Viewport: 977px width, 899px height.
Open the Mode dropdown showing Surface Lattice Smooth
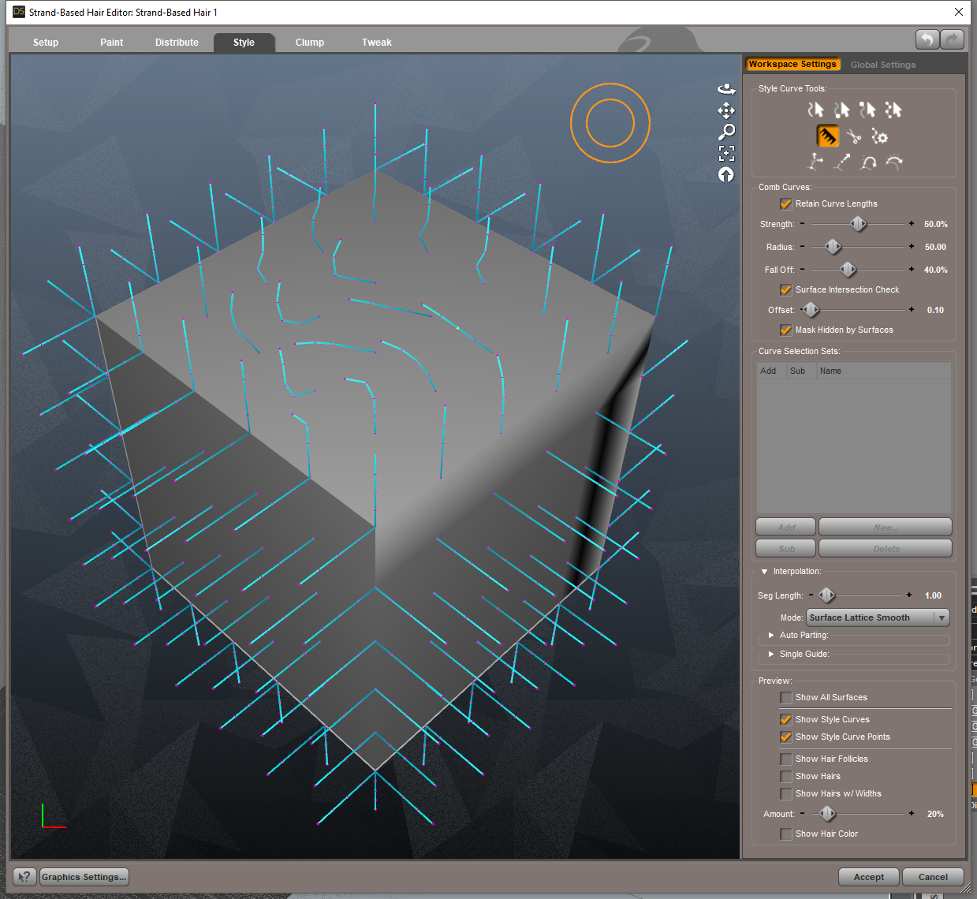(x=878, y=617)
